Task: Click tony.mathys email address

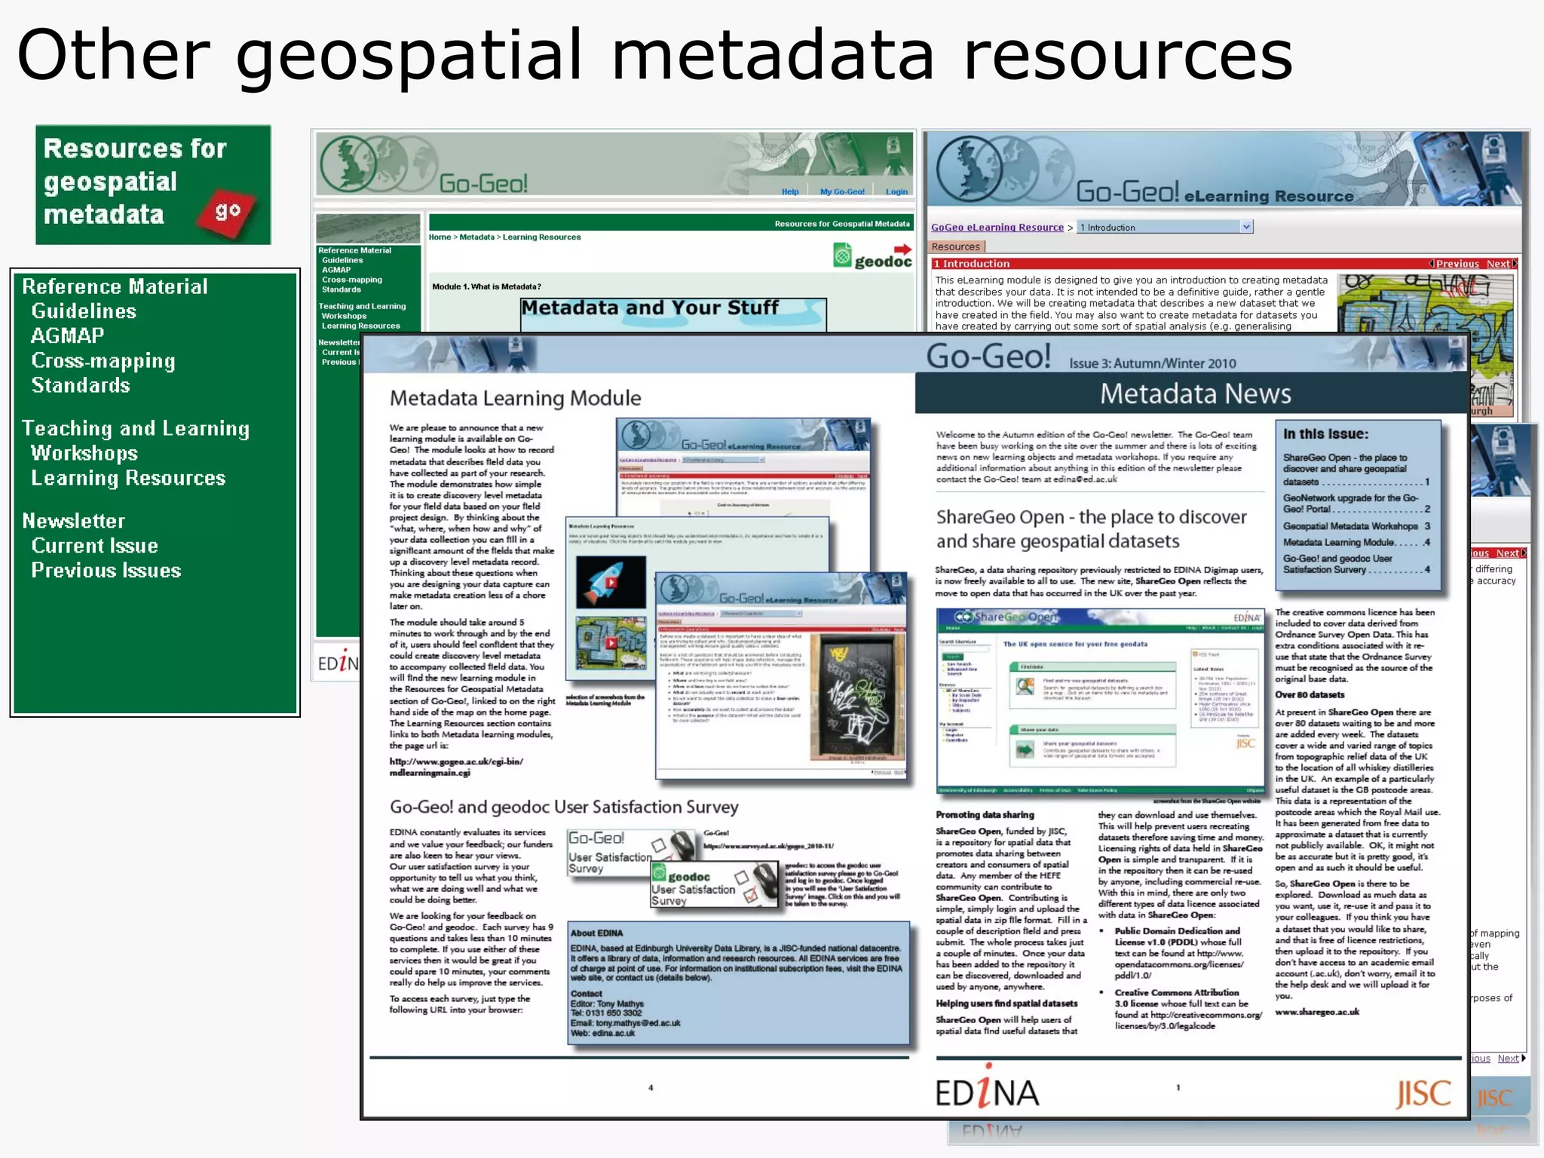Action: (x=638, y=1023)
